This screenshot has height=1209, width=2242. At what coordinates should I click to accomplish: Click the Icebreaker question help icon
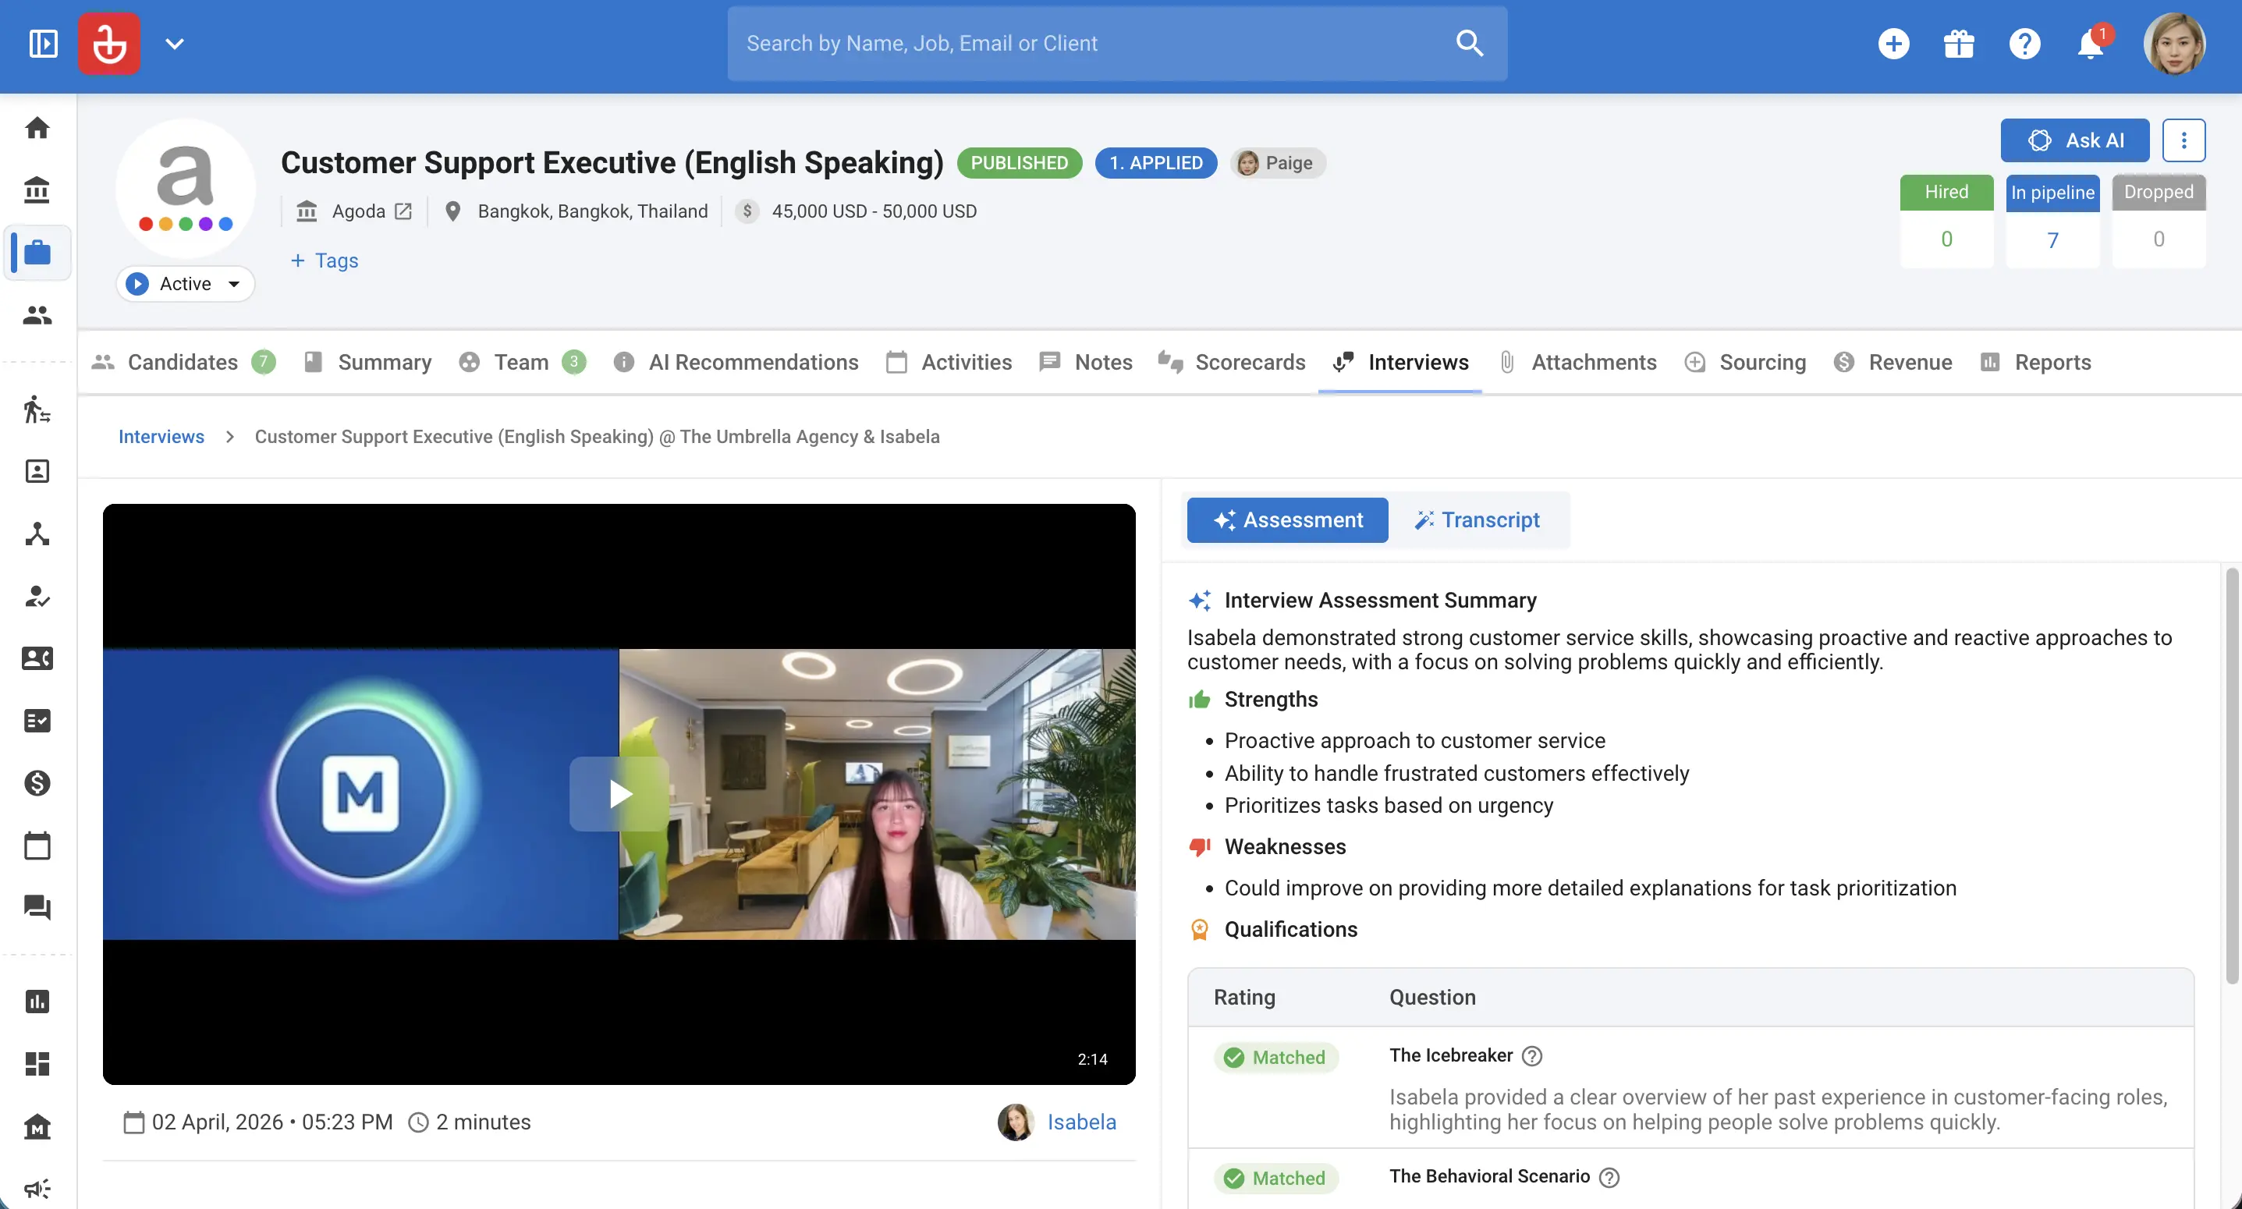point(1532,1056)
